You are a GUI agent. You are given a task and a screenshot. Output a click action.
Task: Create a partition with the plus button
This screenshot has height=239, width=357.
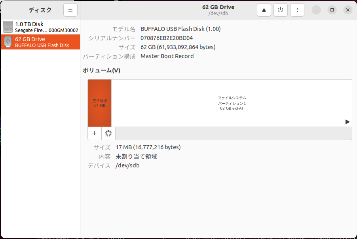[x=95, y=133]
